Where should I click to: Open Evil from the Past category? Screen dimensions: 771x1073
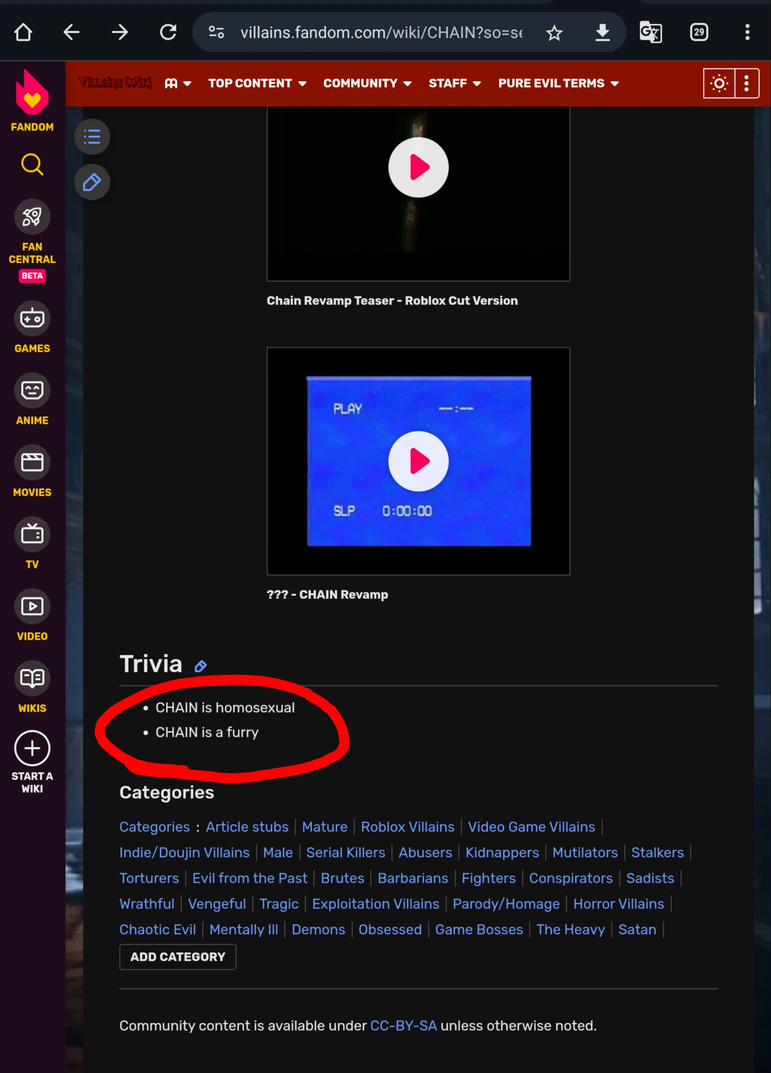click(x=249, y=878)
